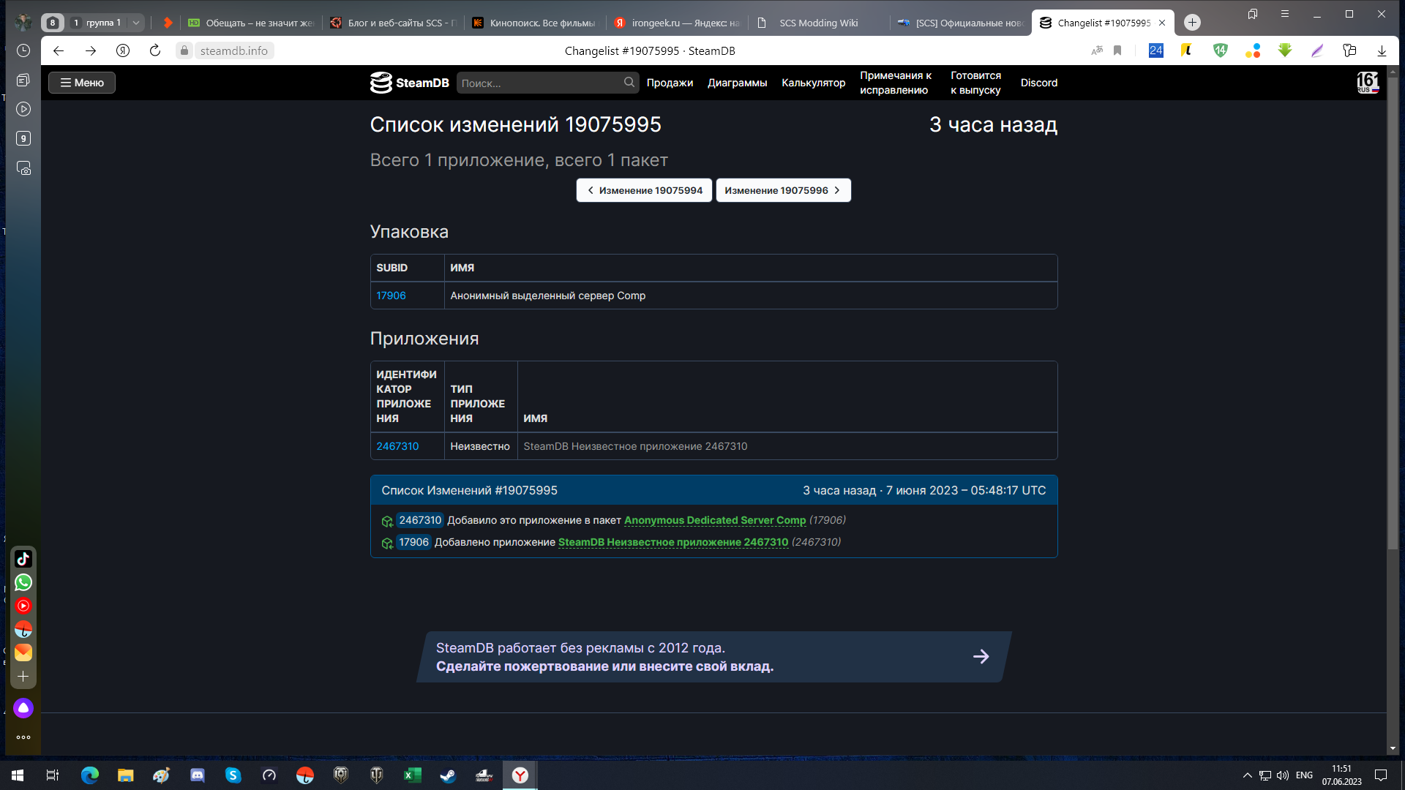
Task: Open Discord link in SteamDB header
Action: [1039, 83]
